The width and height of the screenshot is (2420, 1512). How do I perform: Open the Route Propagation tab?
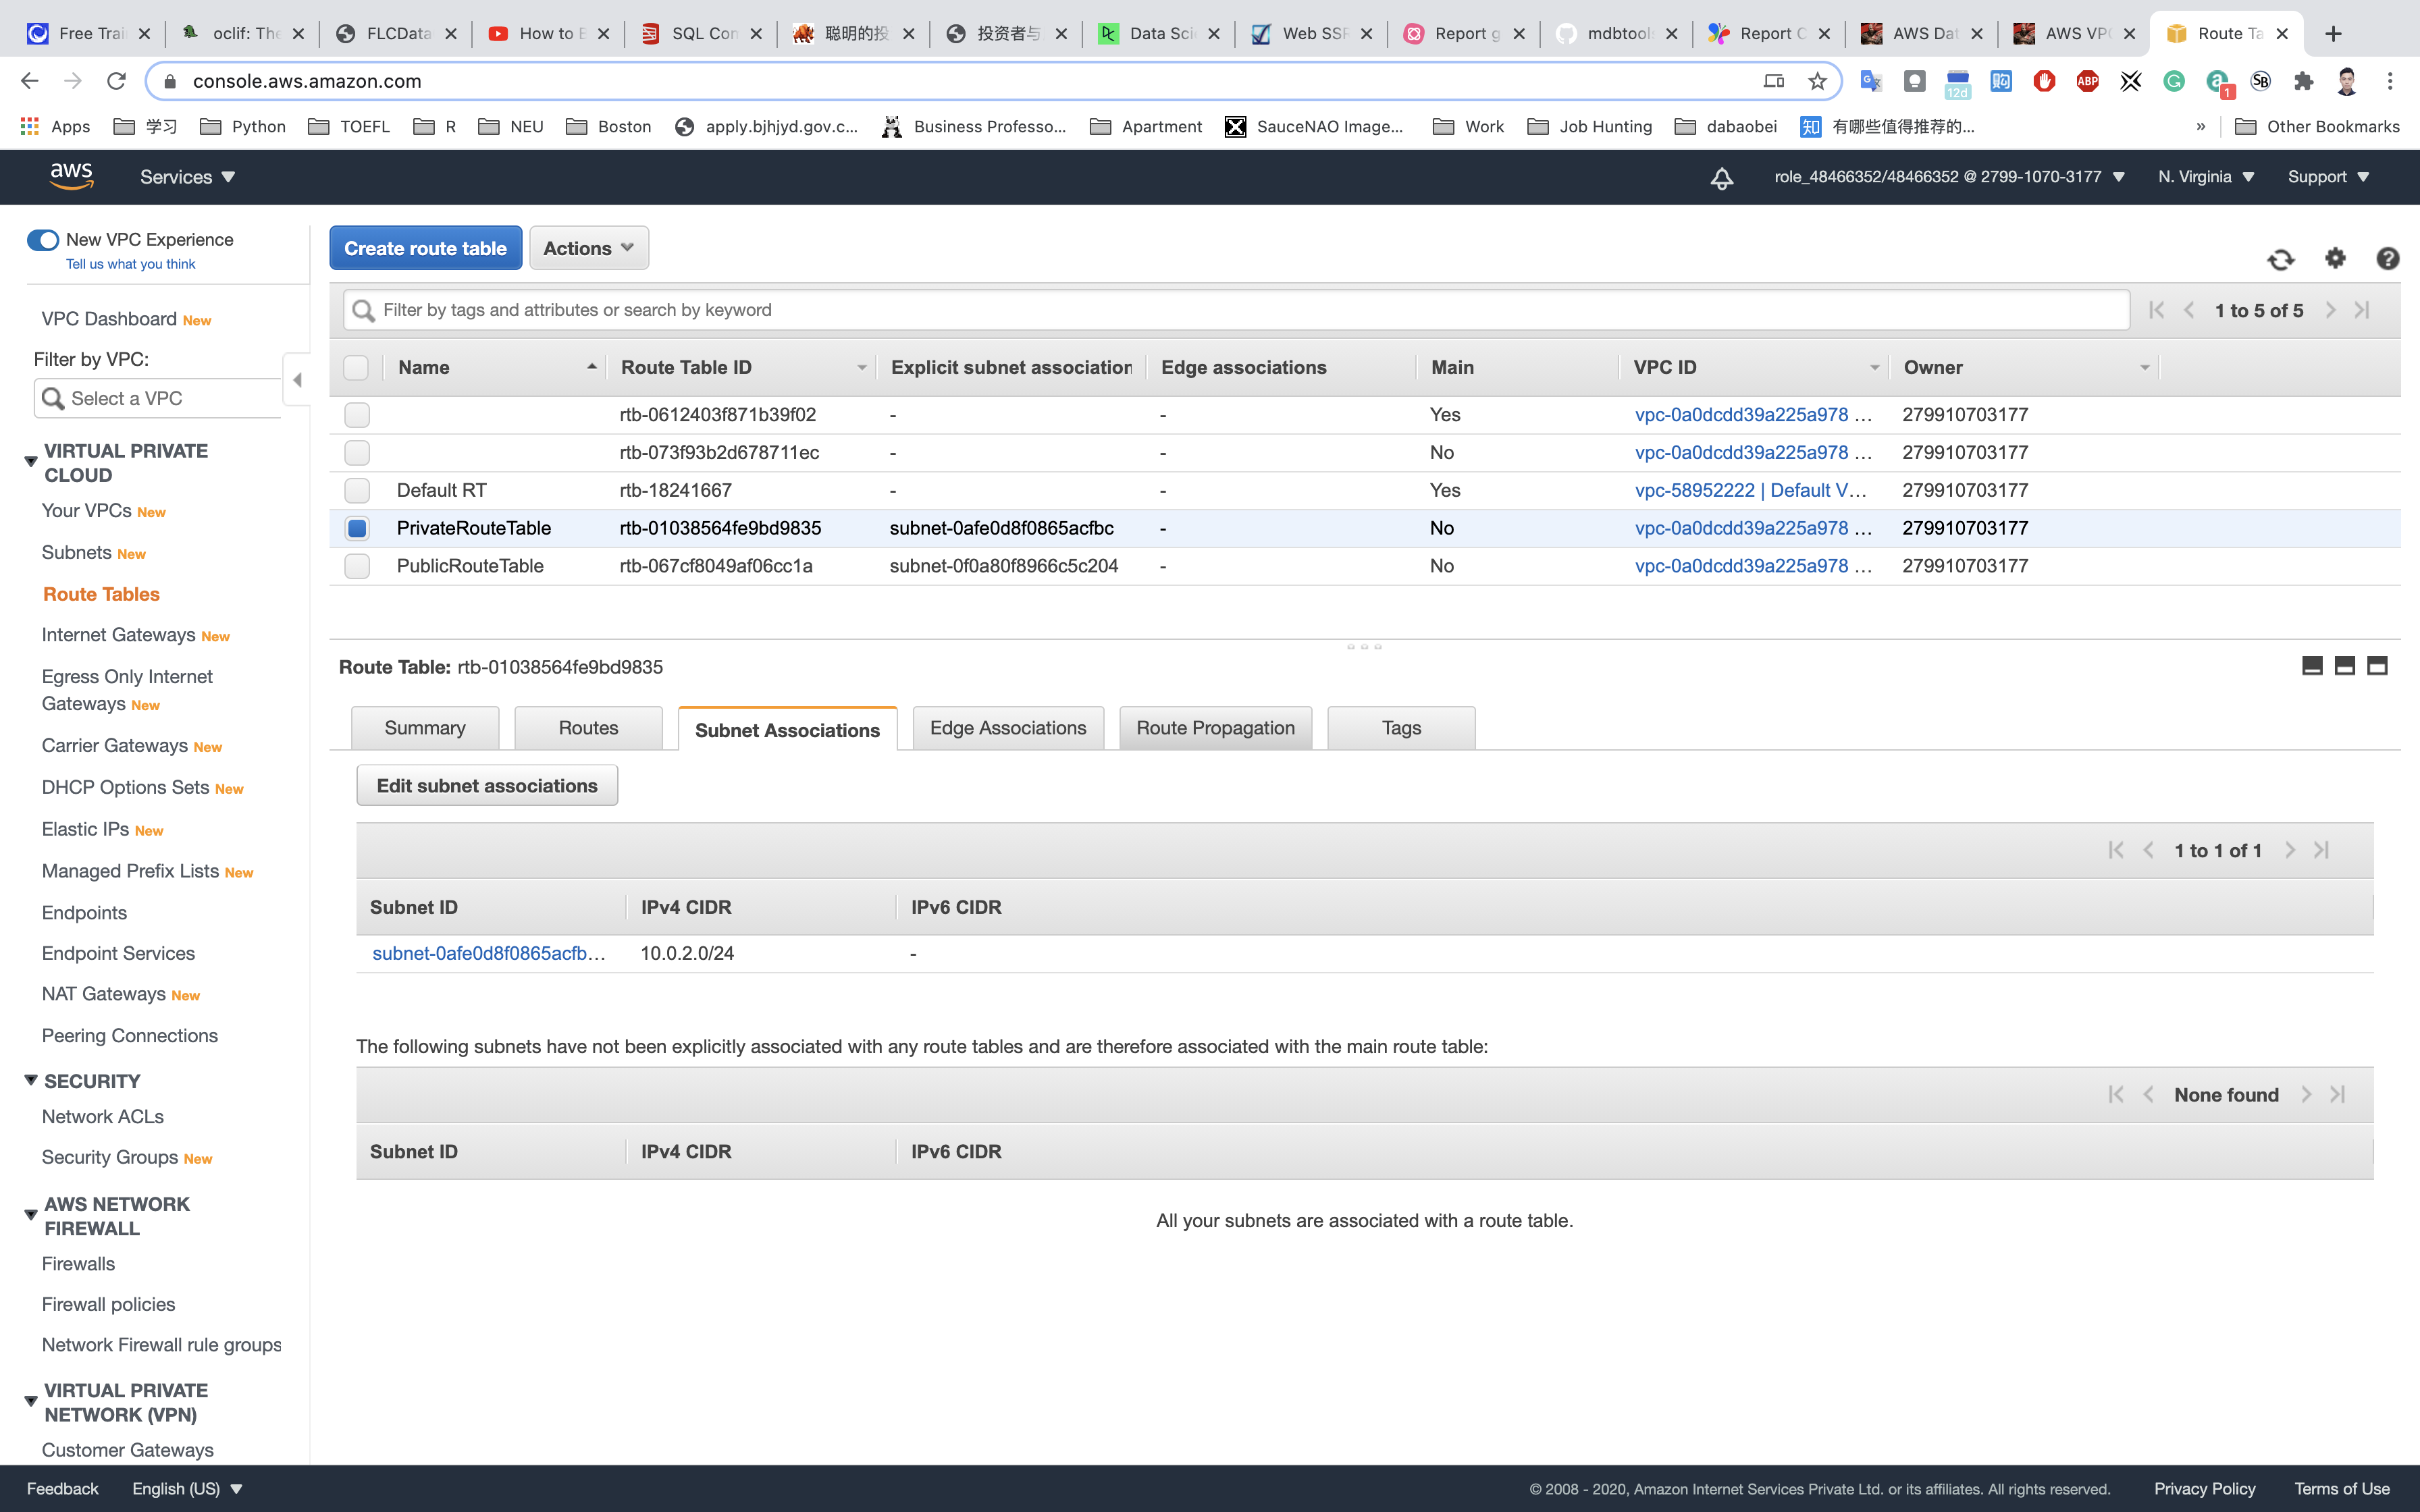(1215, 728)
